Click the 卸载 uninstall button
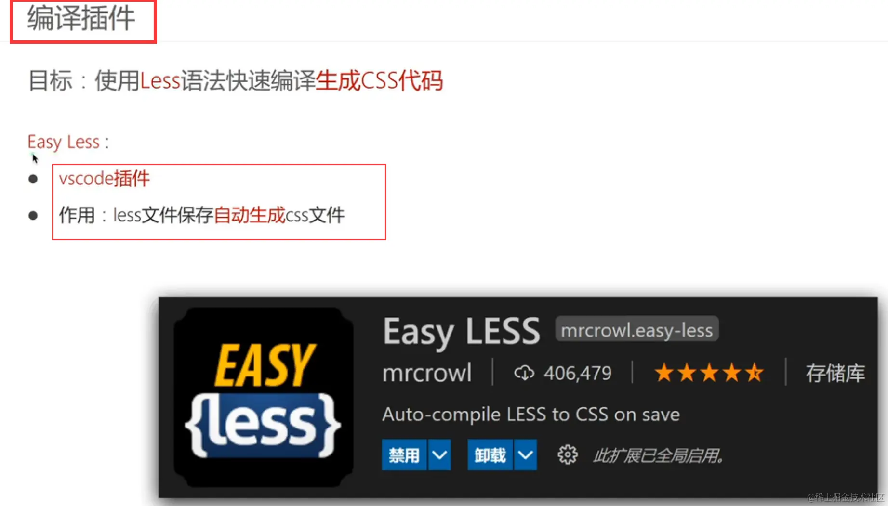This screenshot has width=888, height=506. (x=490, y=454)
